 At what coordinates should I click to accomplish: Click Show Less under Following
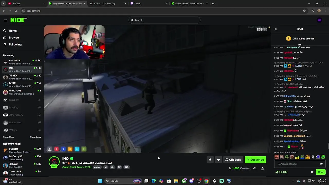pos(35,137)
